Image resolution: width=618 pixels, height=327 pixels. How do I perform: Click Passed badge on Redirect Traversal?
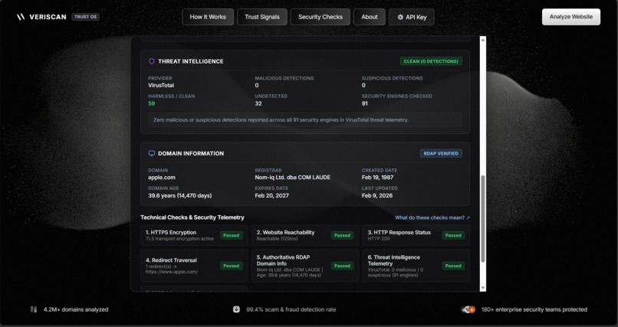click(x=232, y=266)
